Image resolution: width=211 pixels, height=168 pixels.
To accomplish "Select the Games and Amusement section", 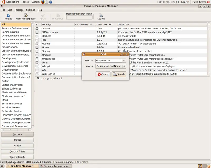I will pos(16,126).
